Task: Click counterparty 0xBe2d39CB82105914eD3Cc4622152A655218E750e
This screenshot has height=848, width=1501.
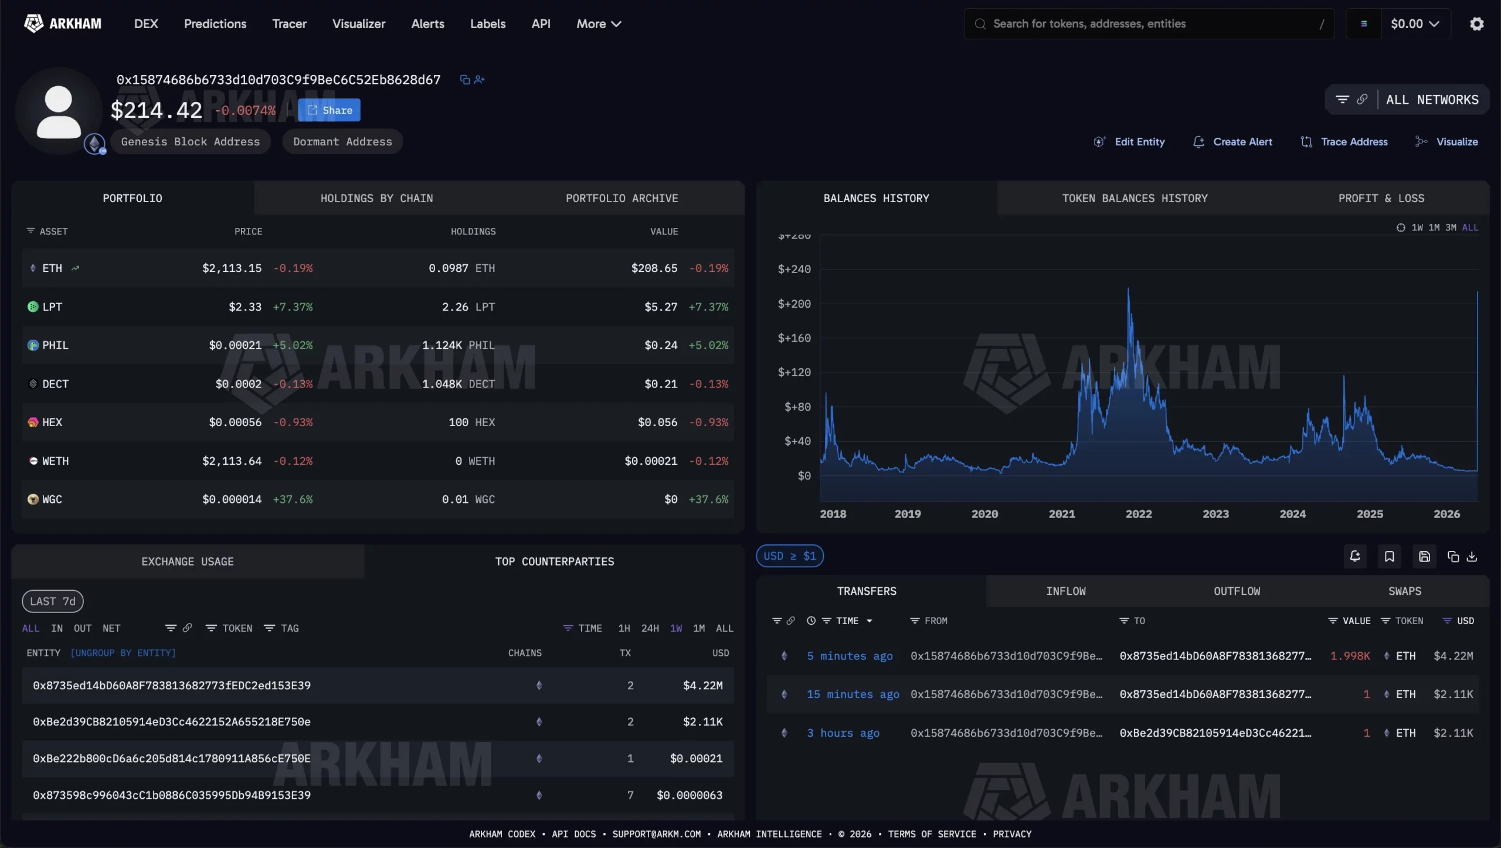Action: (172, 722)
